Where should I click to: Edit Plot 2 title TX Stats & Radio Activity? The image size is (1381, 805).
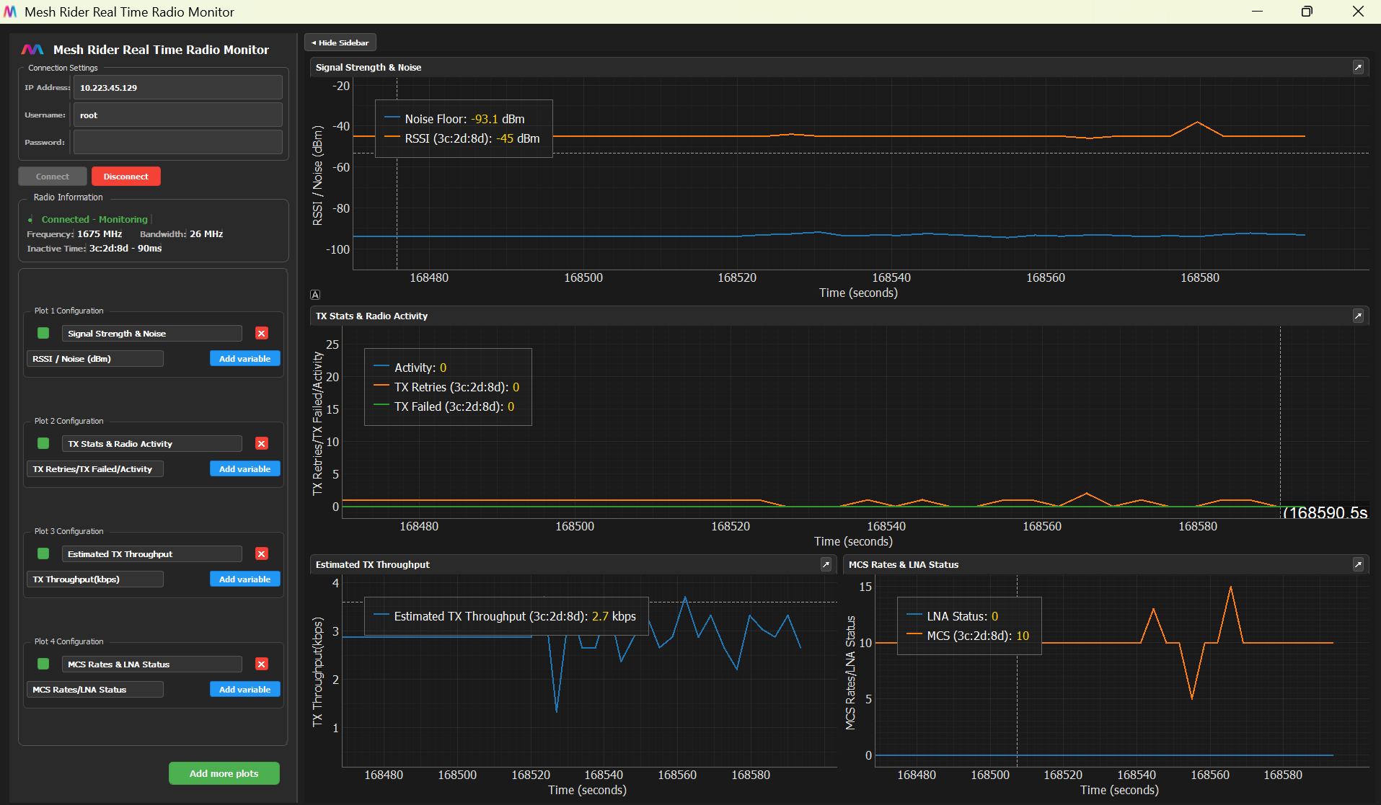(x=152, y=444)
